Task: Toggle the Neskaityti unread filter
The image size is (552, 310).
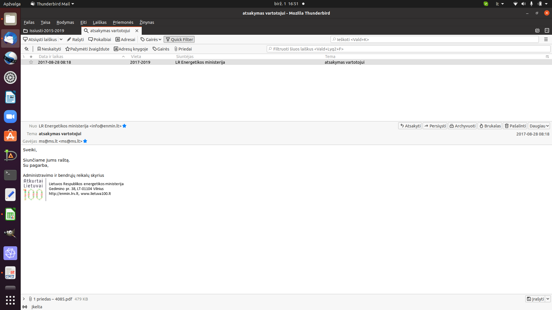Action: click(49, 49)
